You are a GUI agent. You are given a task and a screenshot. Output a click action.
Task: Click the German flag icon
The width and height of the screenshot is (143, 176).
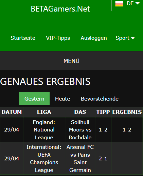pyautogui.click(x=119, y=3)
